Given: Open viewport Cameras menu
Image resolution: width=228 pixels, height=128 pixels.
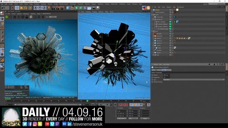Looking at the screenshot, I should 88,12.
